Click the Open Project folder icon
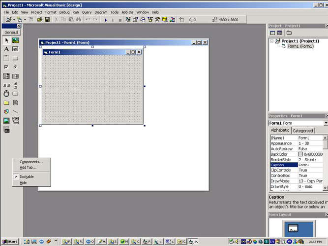Image resolution: width=328 pixels, height=246 pixels. coord(39,20)
